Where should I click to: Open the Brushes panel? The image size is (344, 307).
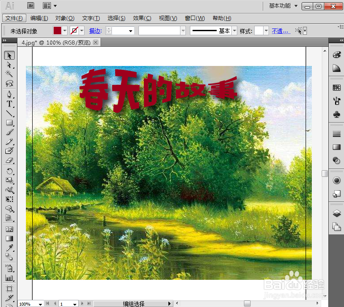click(x=336, y=101)
